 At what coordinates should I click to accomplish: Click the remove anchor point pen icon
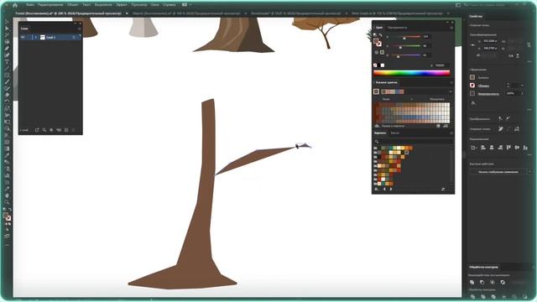coord(501,129)
